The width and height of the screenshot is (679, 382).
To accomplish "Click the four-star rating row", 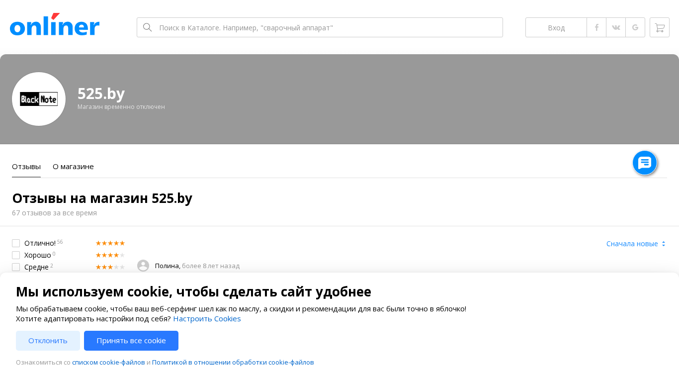I will 110,255.
